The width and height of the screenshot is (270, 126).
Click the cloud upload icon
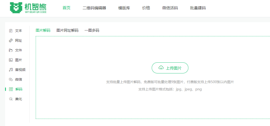[161, 68]
